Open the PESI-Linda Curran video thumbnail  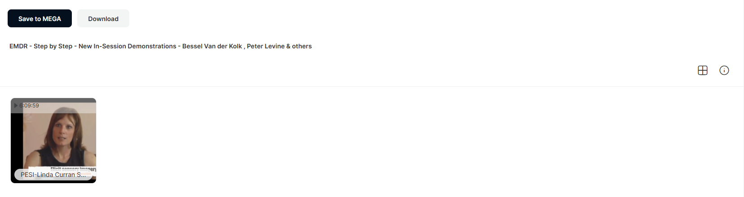(x=53, y=141)
